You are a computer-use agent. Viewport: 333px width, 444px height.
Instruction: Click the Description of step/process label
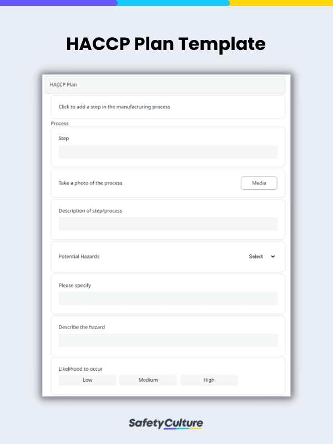(x=90, y=211)
